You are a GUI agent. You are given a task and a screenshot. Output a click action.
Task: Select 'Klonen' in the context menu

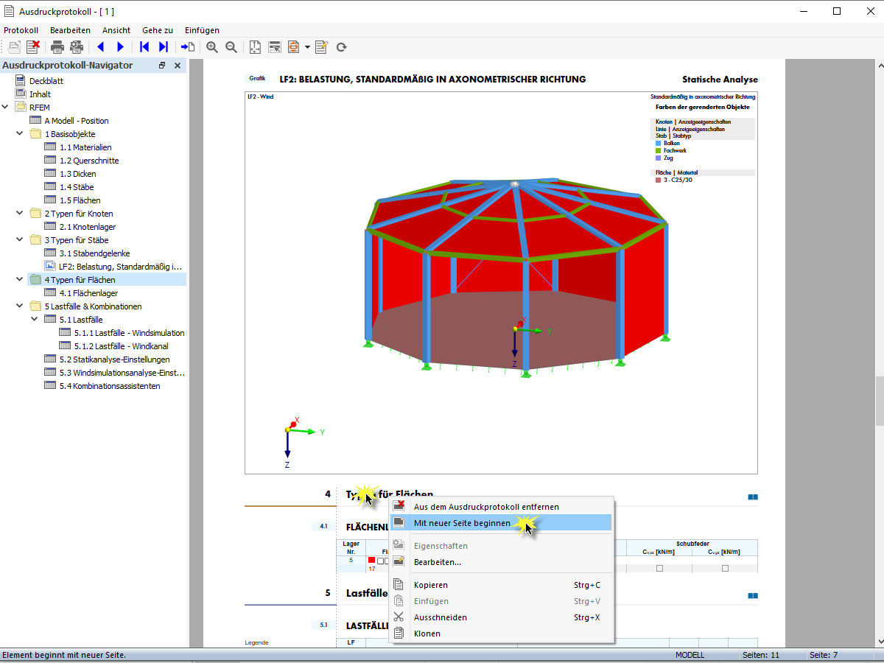(501, 634)
